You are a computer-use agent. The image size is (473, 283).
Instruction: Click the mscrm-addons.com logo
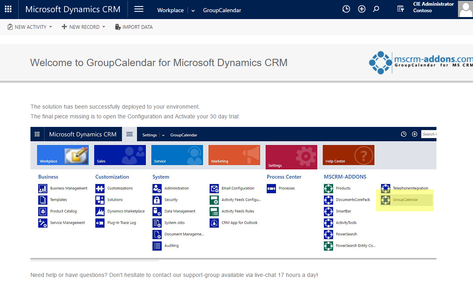click(x=421, y=62)
